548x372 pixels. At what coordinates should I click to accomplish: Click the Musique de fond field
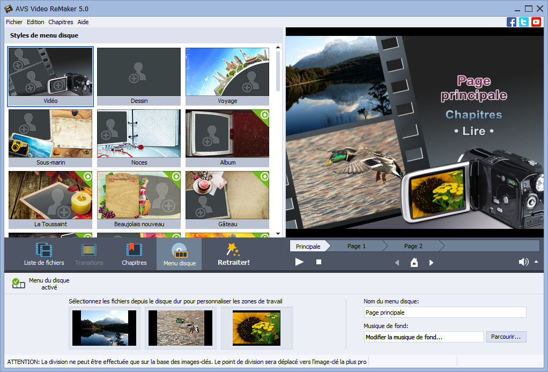tap(424, 337)
